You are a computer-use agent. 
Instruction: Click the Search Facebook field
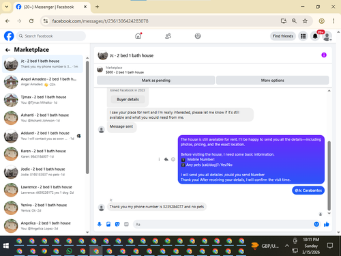click(51, 36)
